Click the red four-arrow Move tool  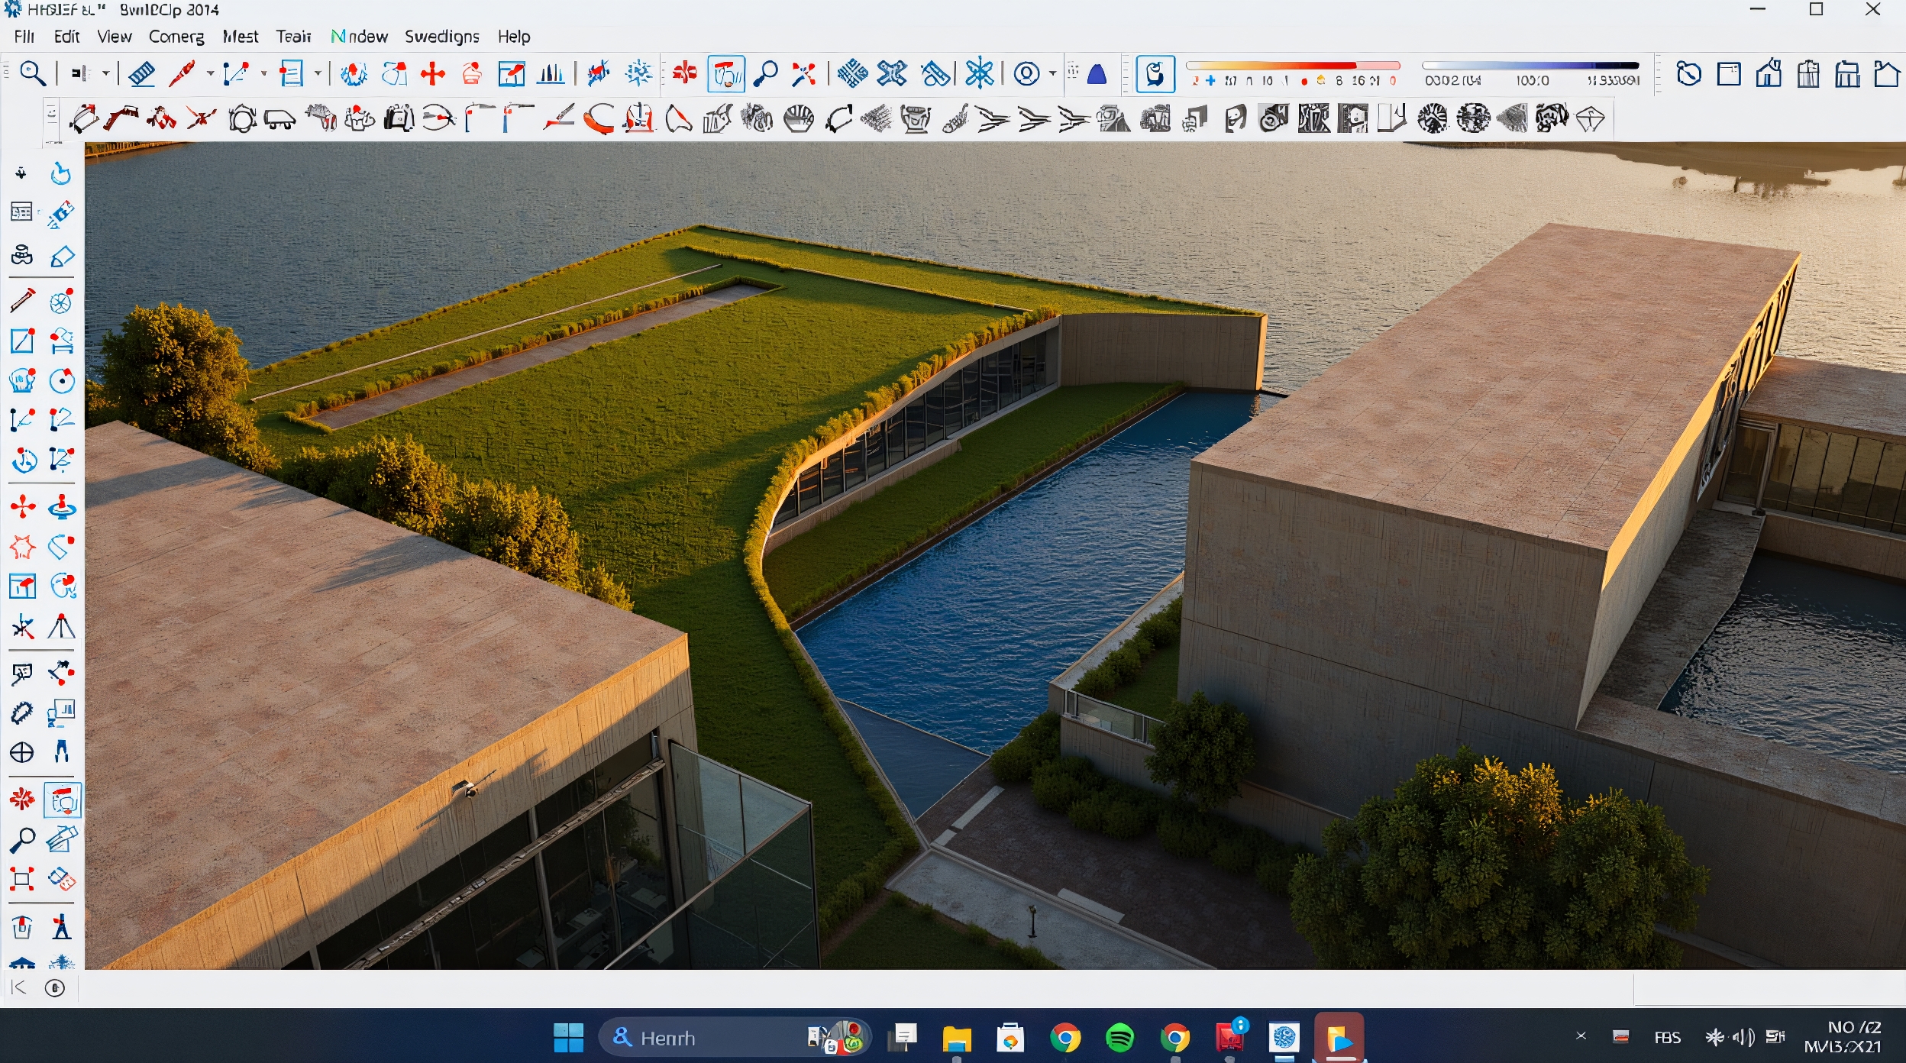pos(433,74)
